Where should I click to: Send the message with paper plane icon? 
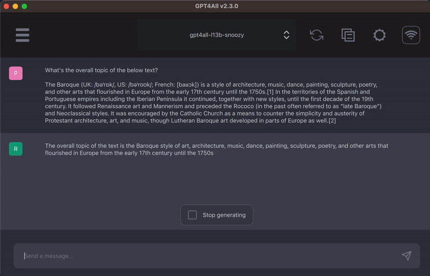click(407, 256)
